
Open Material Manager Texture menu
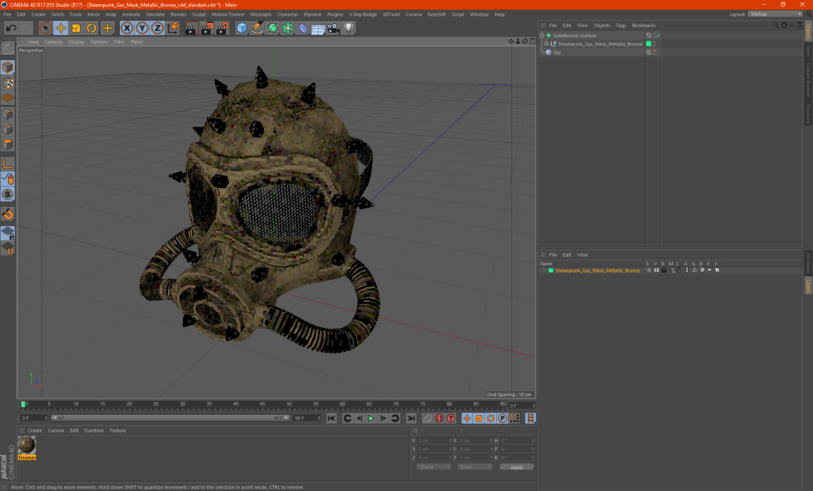point(117,430)
